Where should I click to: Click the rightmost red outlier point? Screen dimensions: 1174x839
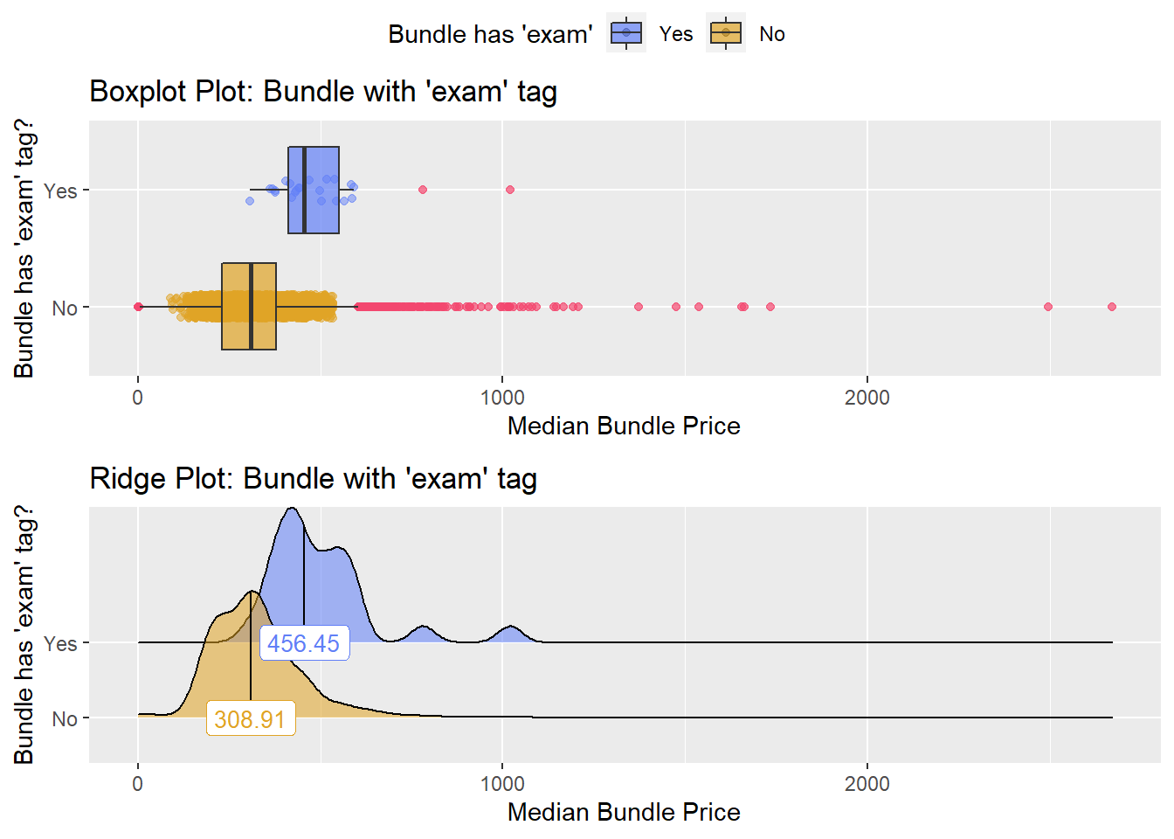[x=1112, y=307]
